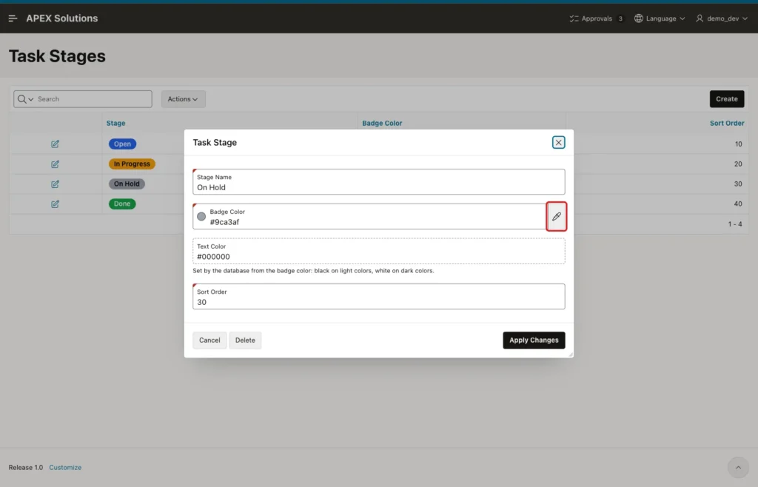Open the Actions menu
The width and height of the screenshot is (758, 487).
(x=183, y=99)
